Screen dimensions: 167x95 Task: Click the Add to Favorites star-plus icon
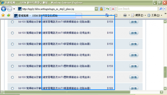click(x=9, y=15)
